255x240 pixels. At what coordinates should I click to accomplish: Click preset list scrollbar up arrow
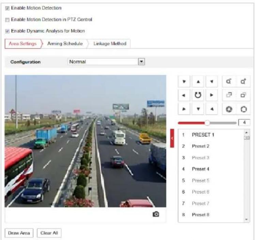pos(246,133)
